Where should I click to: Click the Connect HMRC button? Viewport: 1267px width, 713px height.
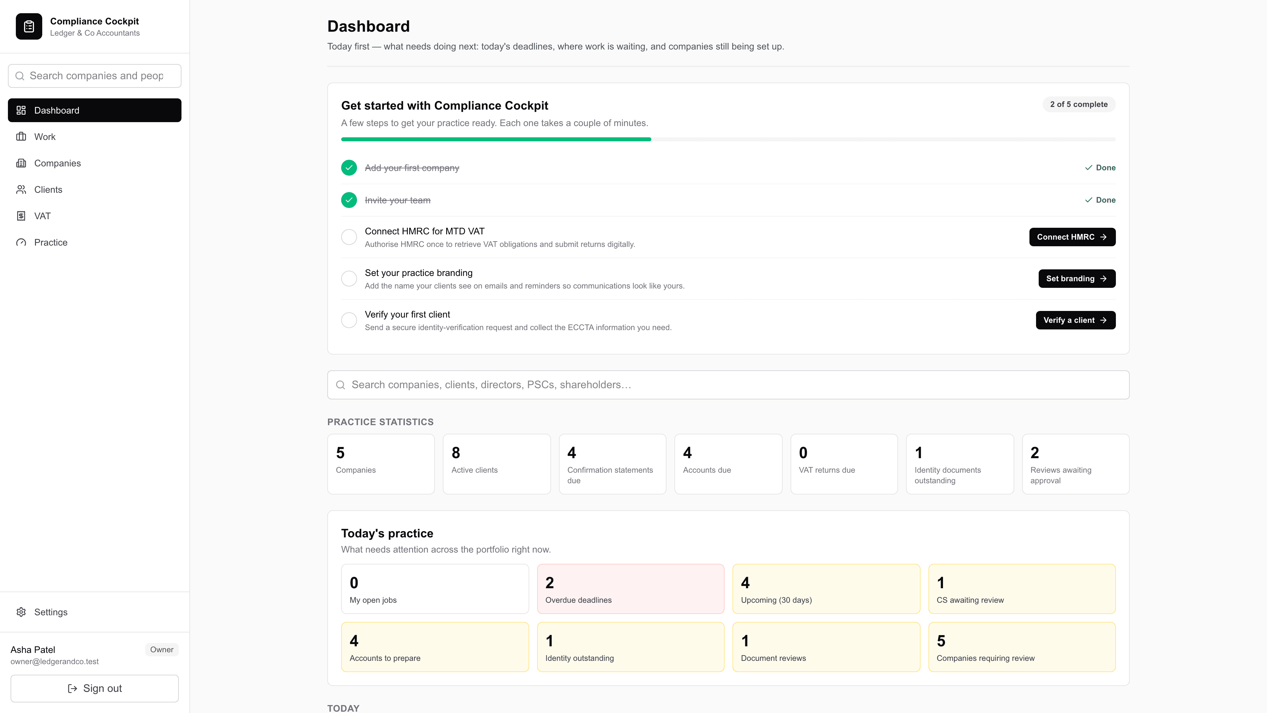1072,237
